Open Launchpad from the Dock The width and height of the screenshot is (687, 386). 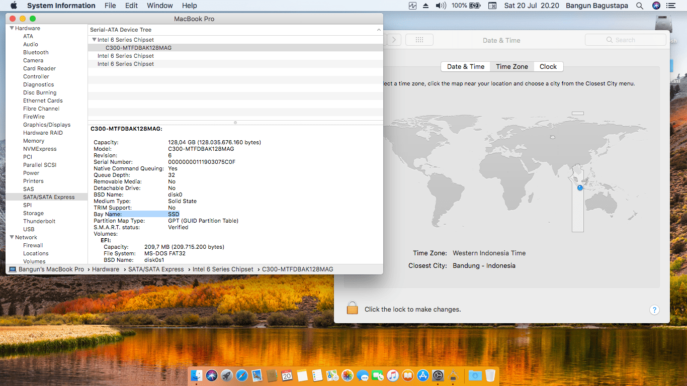pos(227,375)
